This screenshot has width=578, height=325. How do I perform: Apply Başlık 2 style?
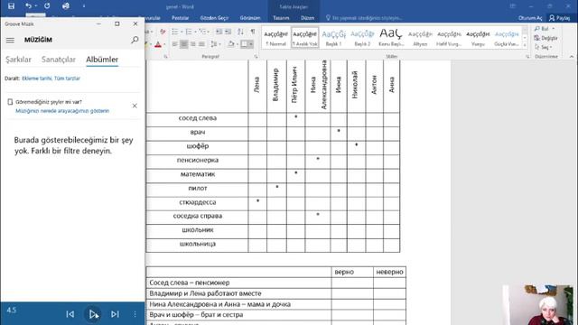[x=362, y=38]
